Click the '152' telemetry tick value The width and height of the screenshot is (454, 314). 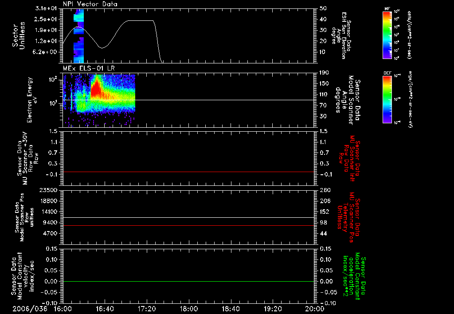pyautogui.click(x=325, y=212)
